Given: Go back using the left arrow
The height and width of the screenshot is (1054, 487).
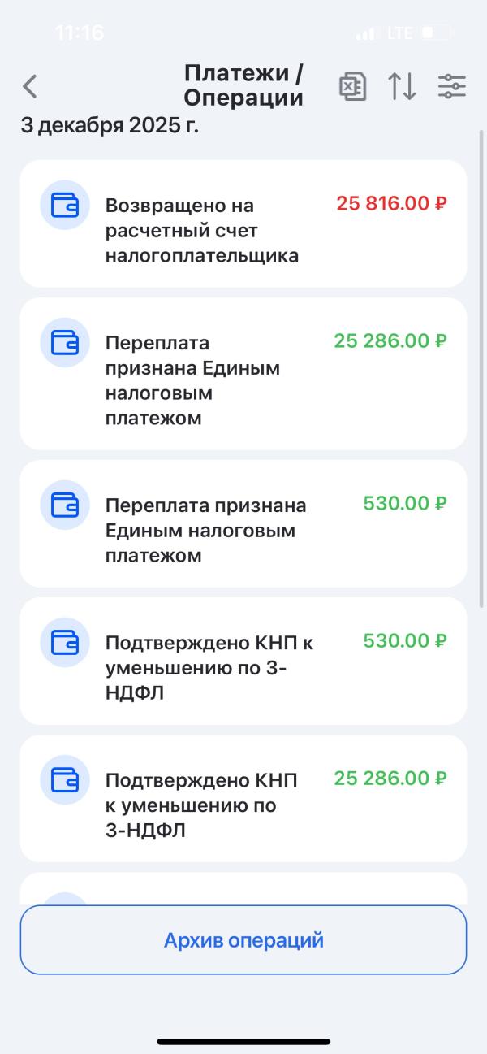Looking at the screenshot, I should tap(30, 86).
